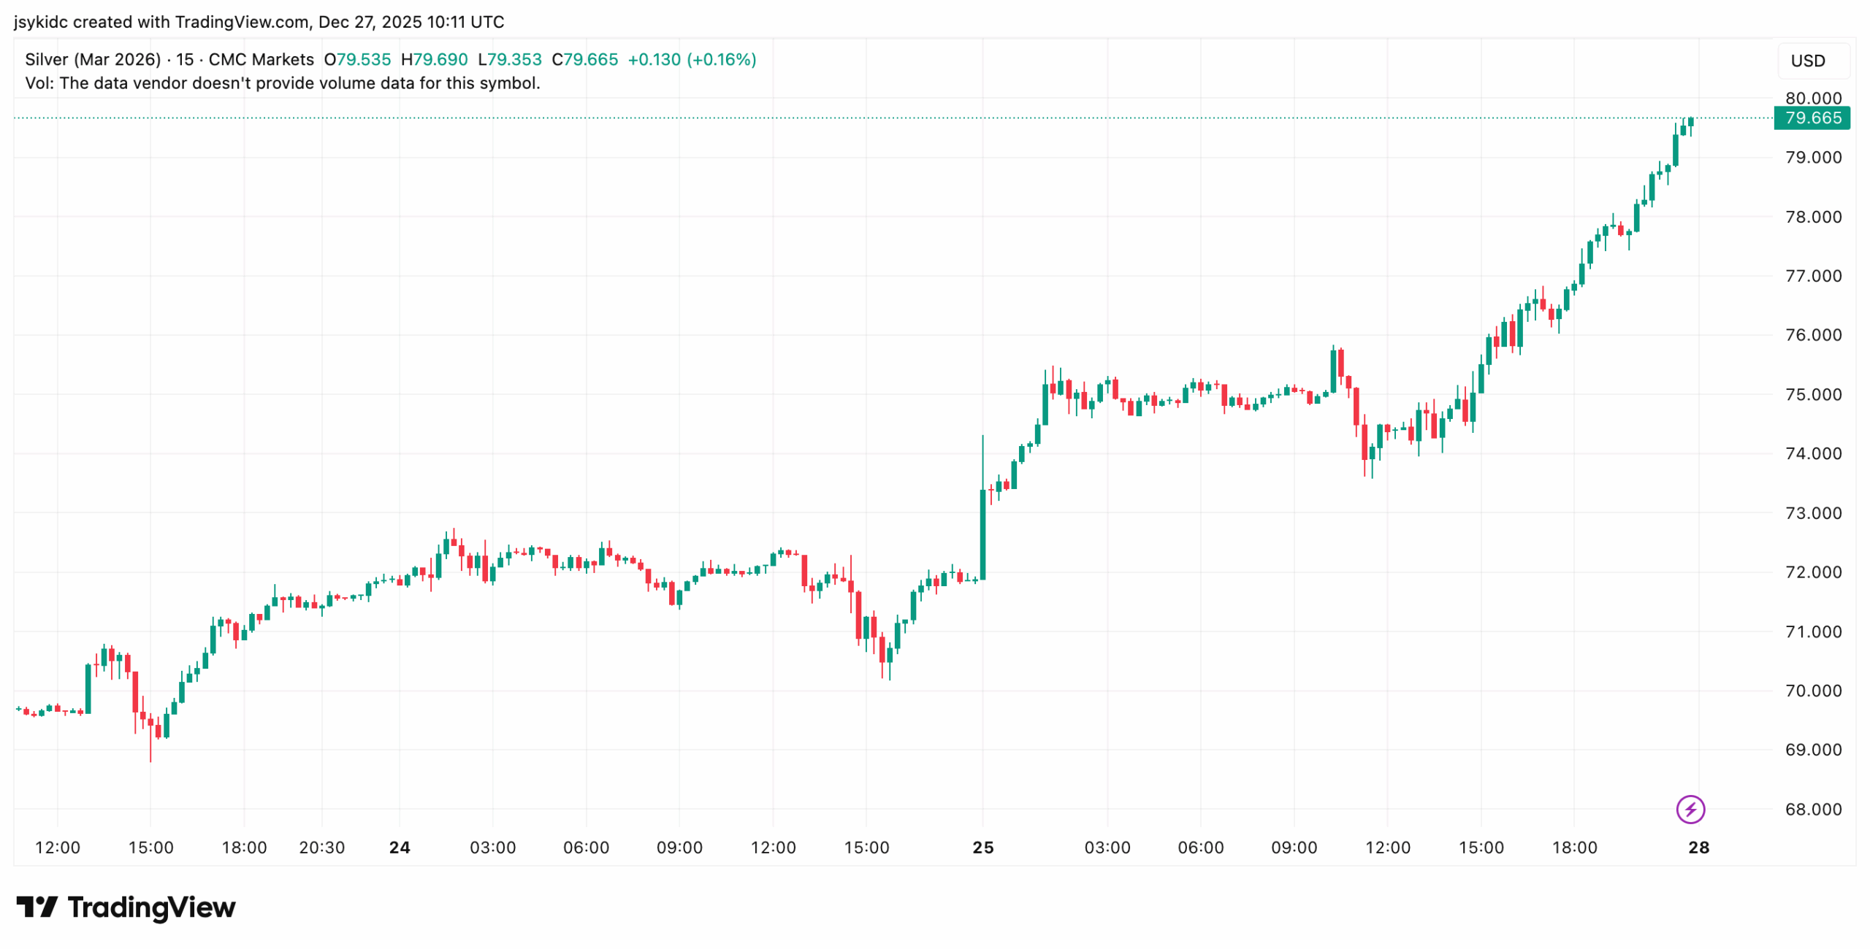Click the 24 date marker on time axis

coord(400,848)
